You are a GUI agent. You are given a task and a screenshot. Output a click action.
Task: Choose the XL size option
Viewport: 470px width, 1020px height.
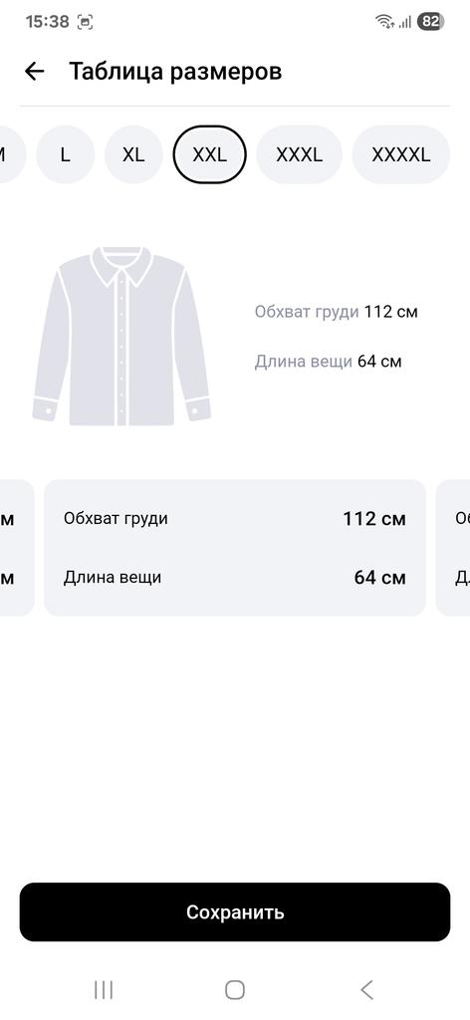coord(133,154)
